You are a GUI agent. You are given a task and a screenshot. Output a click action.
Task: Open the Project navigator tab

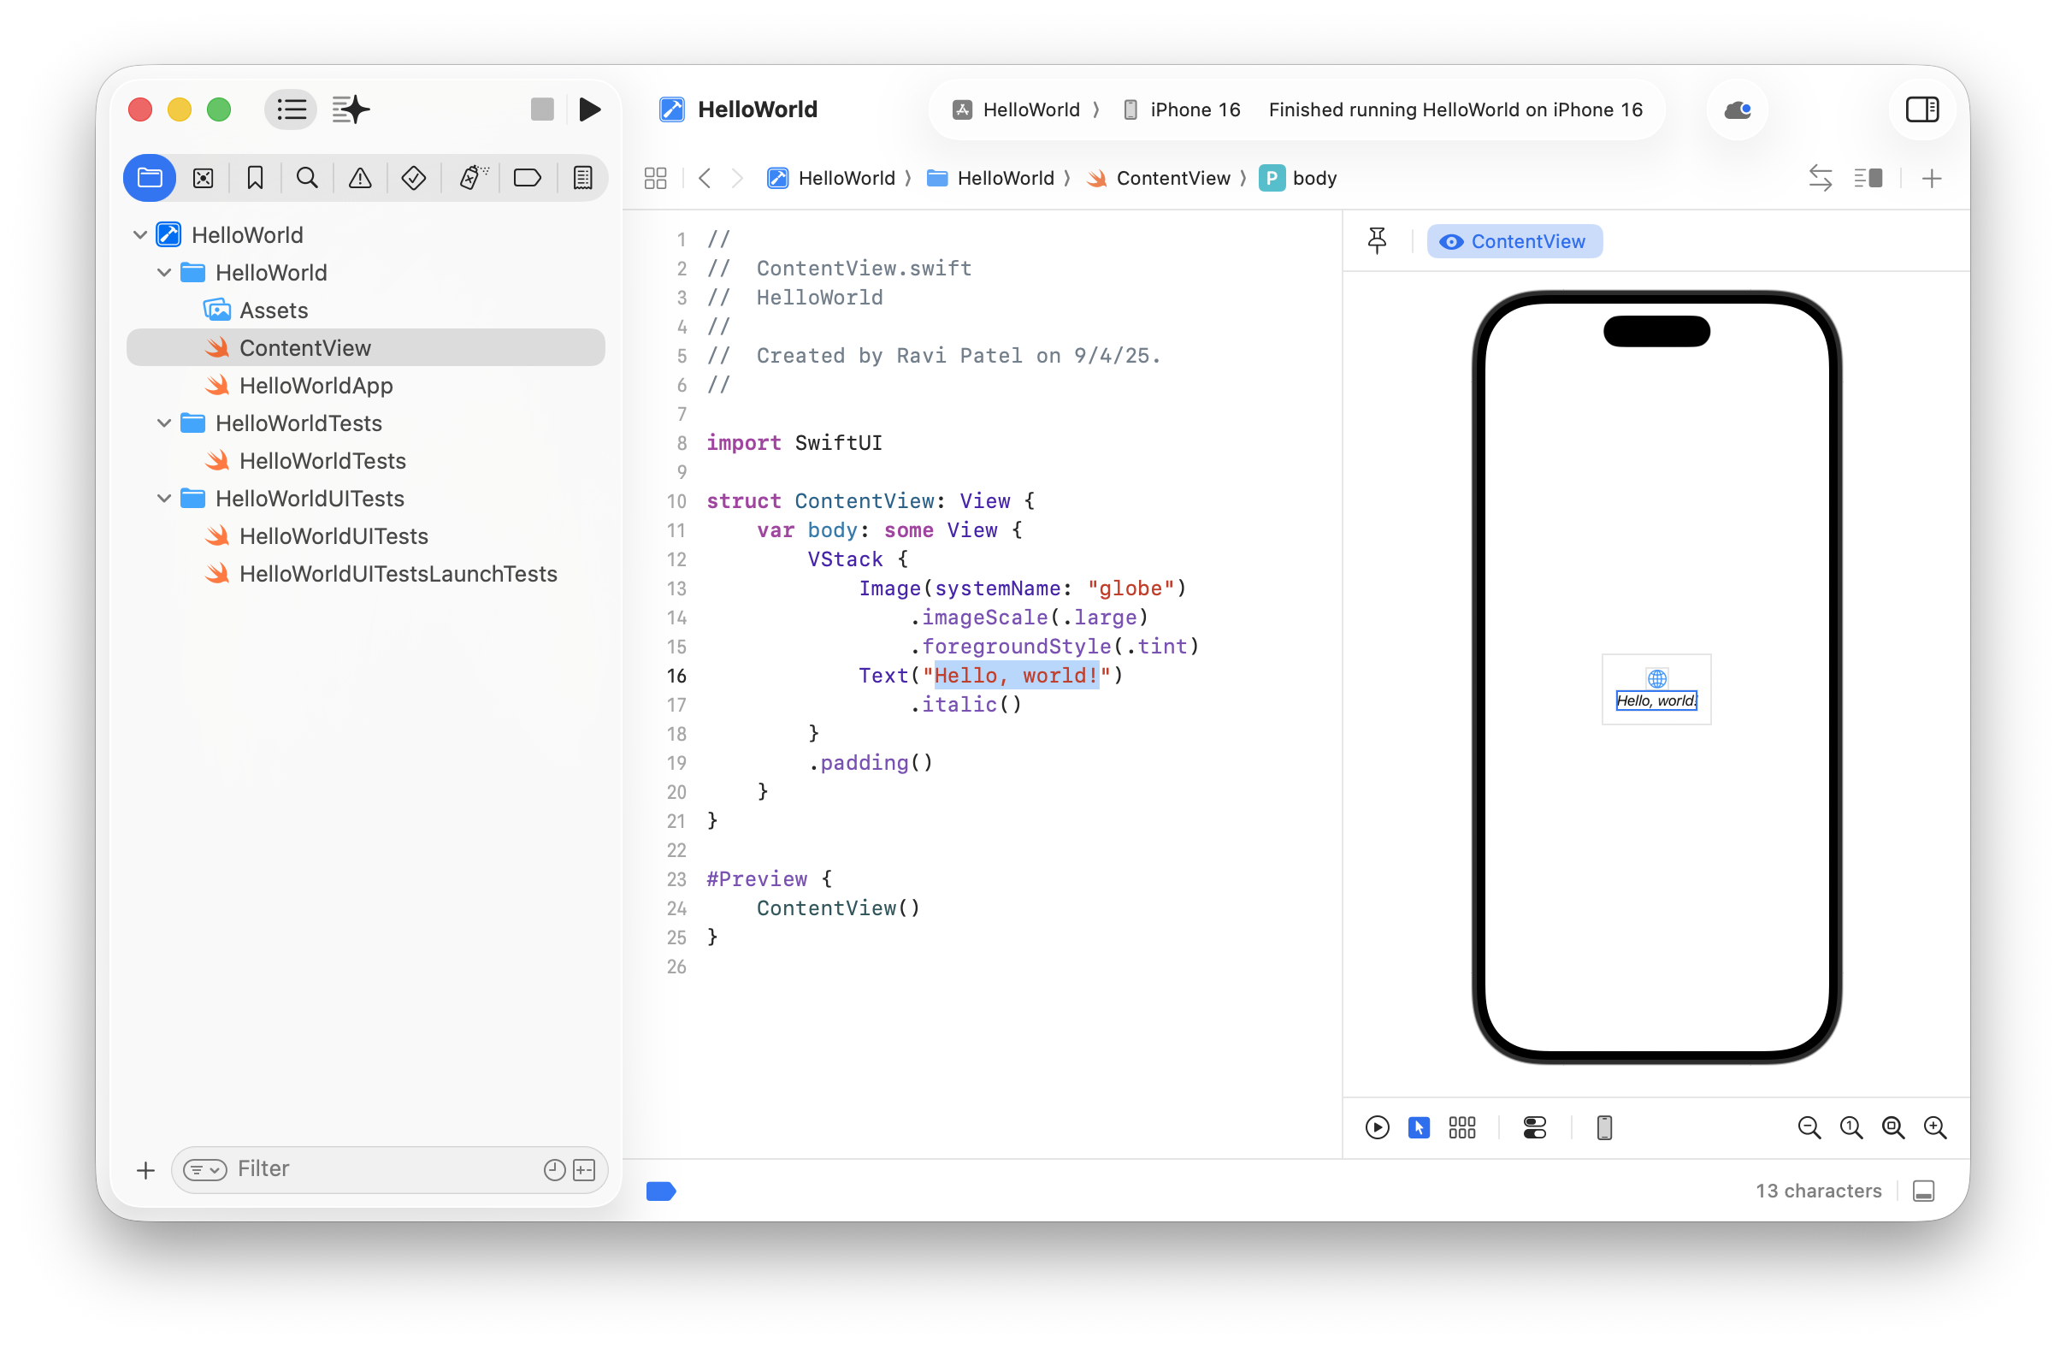point(151,178)
